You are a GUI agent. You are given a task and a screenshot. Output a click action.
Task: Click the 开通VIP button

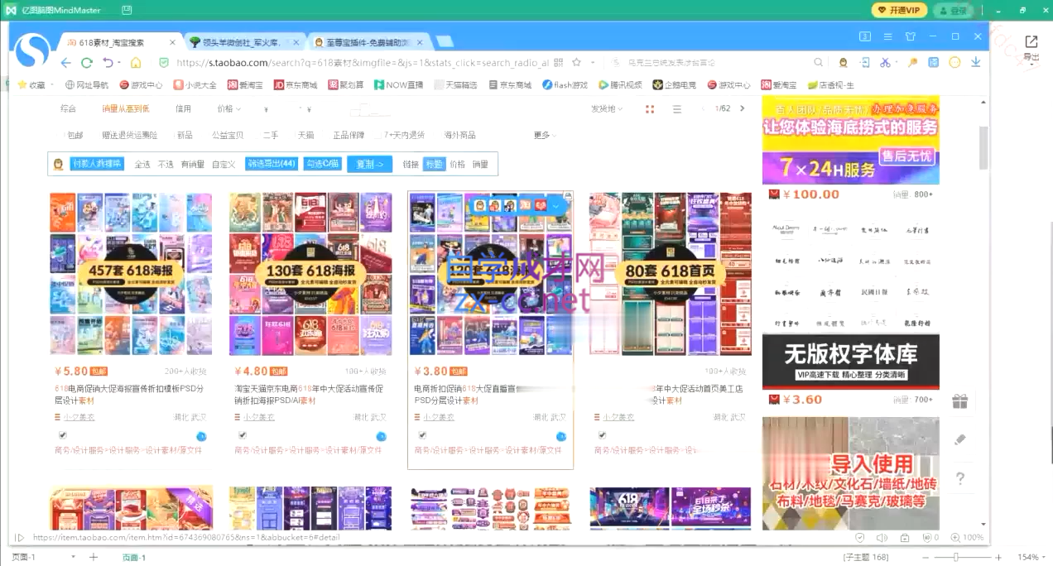(899, 10)
